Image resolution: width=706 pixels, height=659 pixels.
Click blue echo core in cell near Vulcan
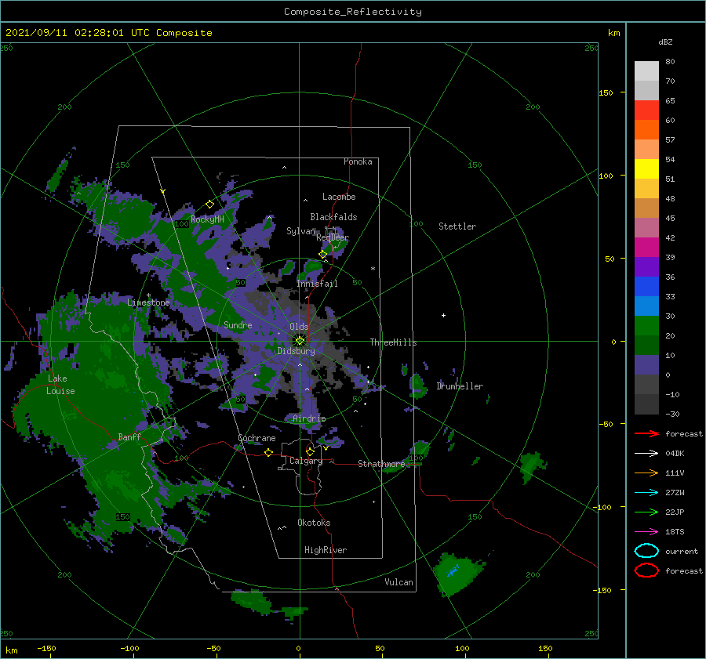point(453,571)
